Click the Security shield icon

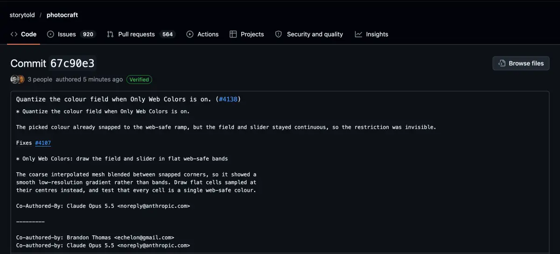[x=279, y=34]
